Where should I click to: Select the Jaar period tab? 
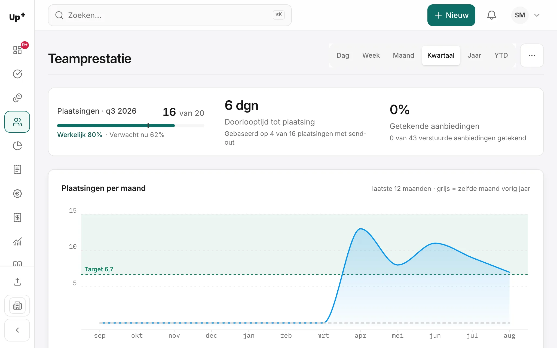pos(474,55)
